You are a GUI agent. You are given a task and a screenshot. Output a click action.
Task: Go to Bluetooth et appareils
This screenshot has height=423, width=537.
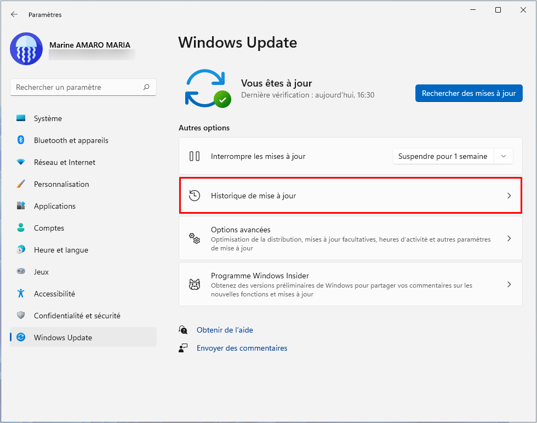[x=83, y=140]
